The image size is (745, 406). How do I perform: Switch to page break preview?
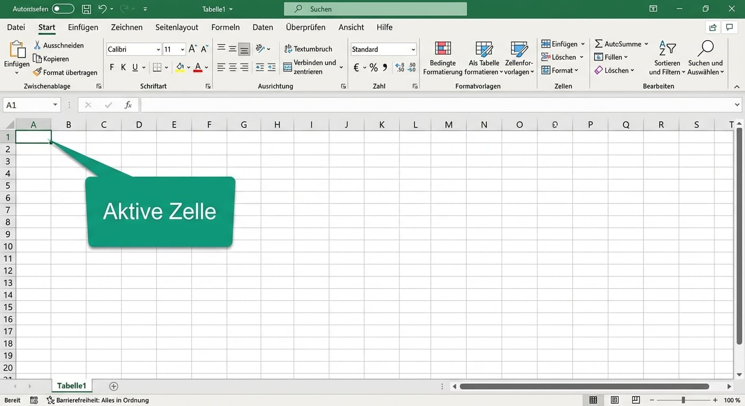point(636,400)
